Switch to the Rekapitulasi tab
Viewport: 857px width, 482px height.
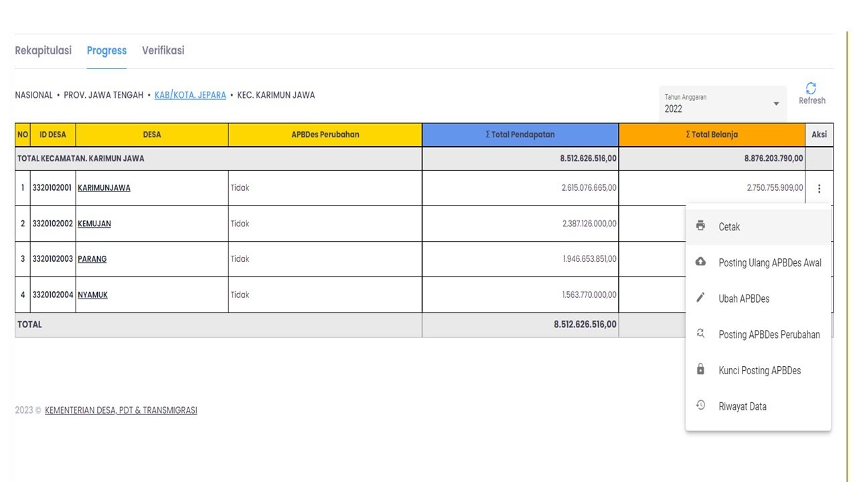point(43,51)
